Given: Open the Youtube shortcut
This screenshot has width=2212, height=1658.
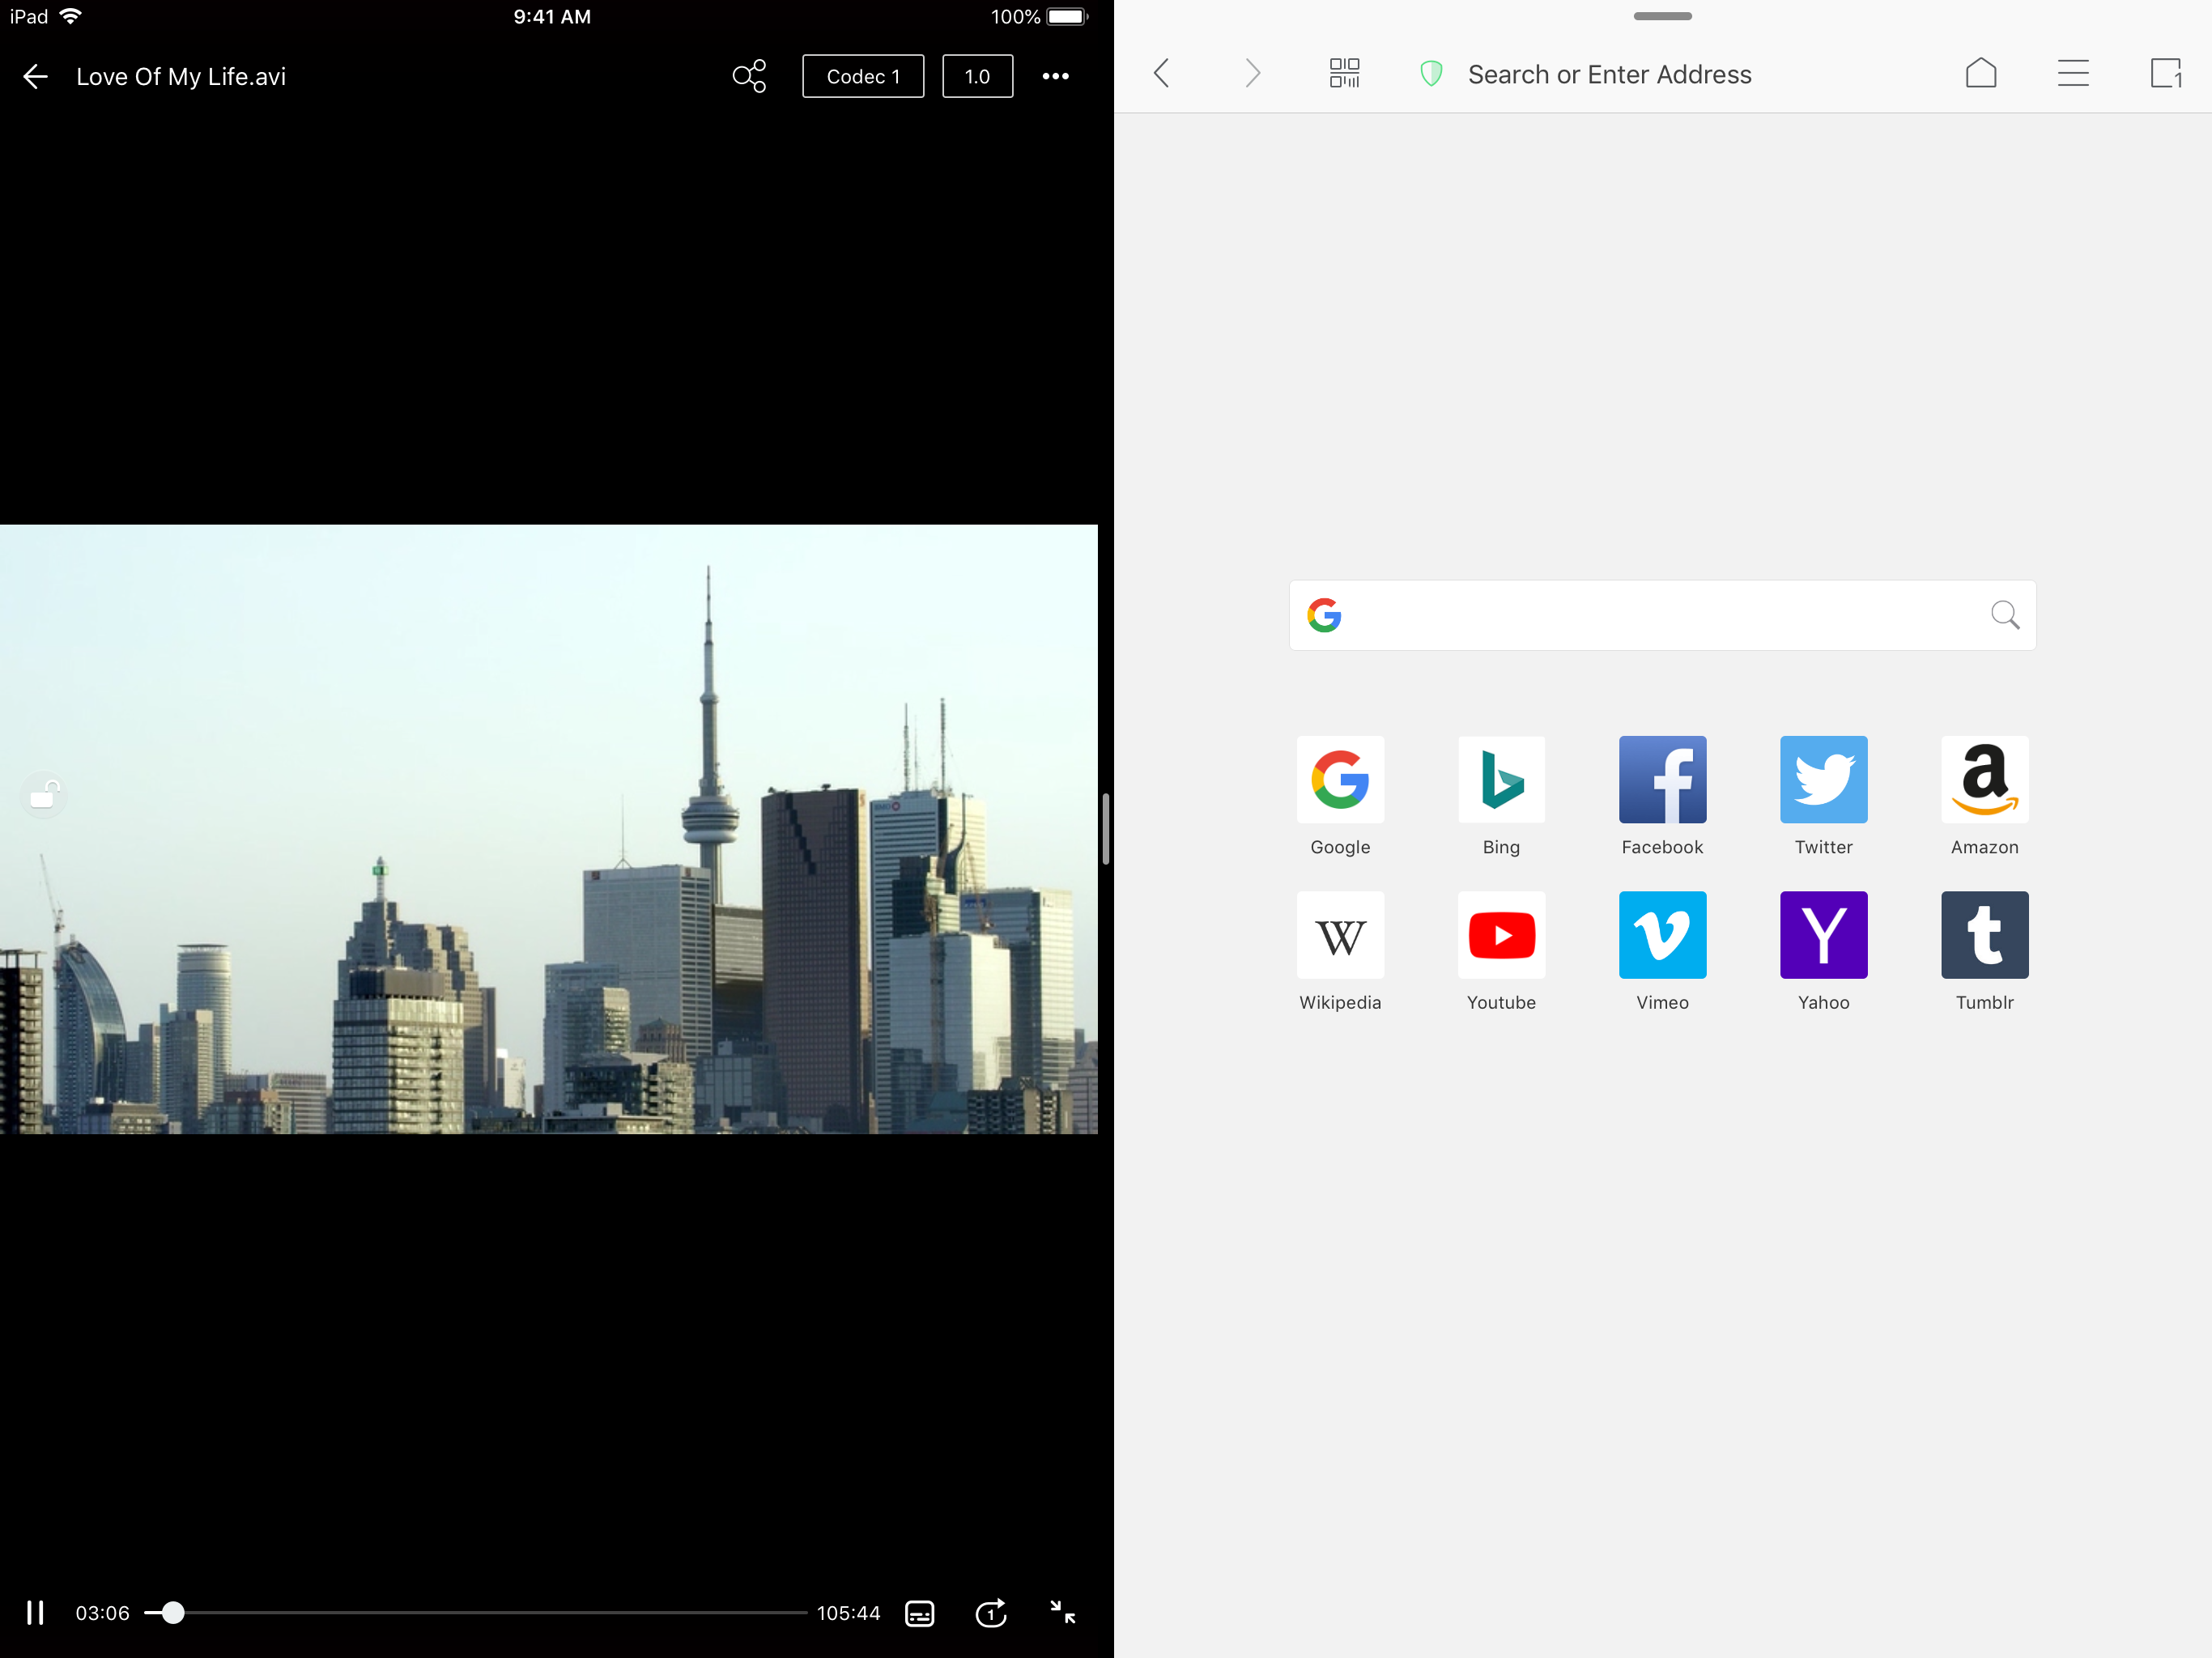Looking at the screenshot, I should pos(1501,935).
